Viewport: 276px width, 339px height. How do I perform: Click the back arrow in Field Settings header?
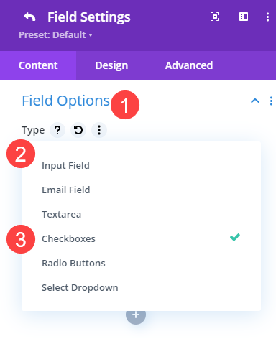(29, 17)
